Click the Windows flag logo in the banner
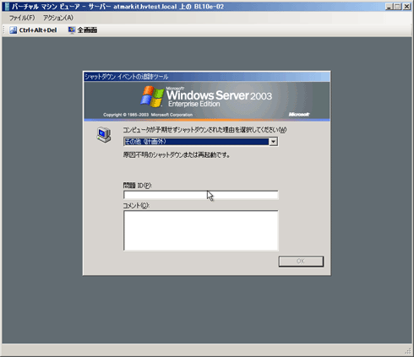The height and width of the screenshot is (357, 414). [152, 96]
